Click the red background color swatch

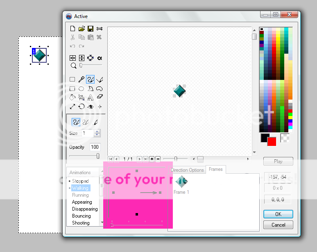click(272, 141)
